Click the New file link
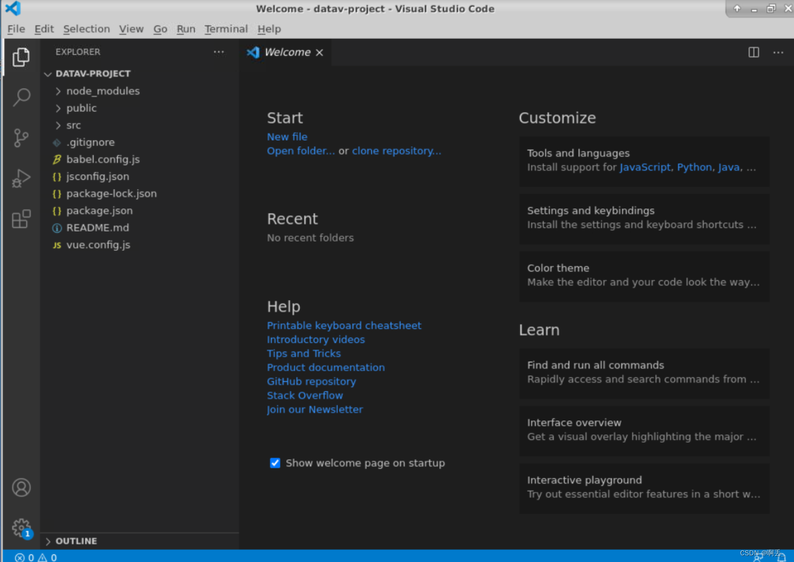This screenshot has height=562, width=794. point(287,136)
